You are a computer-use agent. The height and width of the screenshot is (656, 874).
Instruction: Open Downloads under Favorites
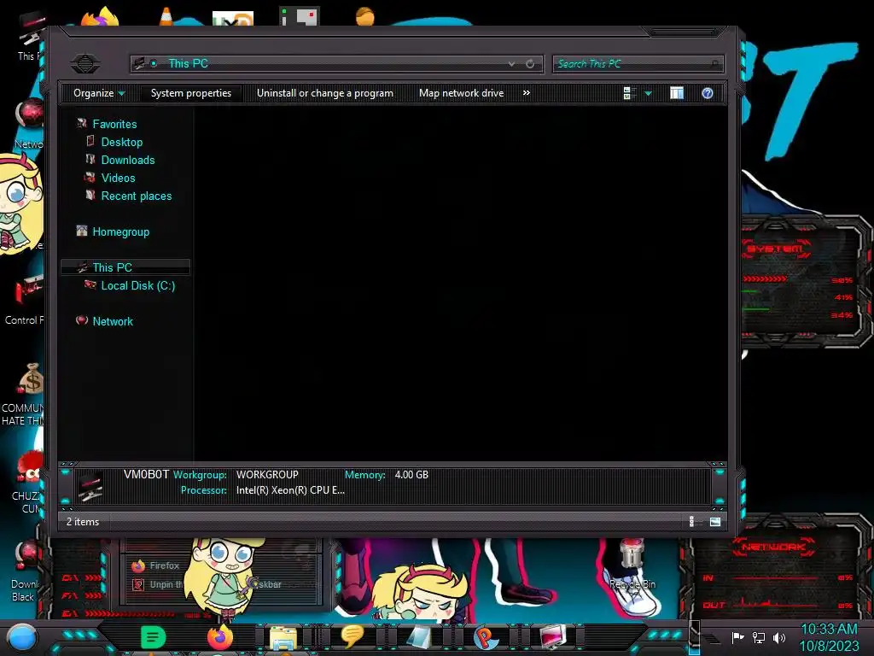[128, 160]
